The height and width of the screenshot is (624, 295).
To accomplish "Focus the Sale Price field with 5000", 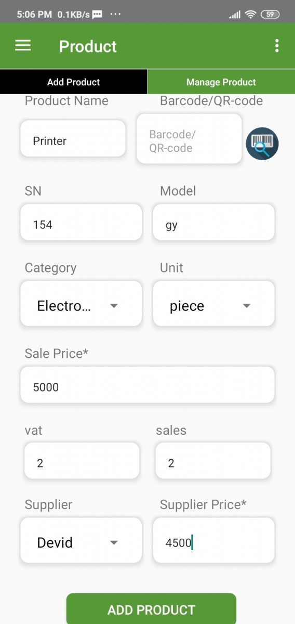I will click(x=147, y=385).
